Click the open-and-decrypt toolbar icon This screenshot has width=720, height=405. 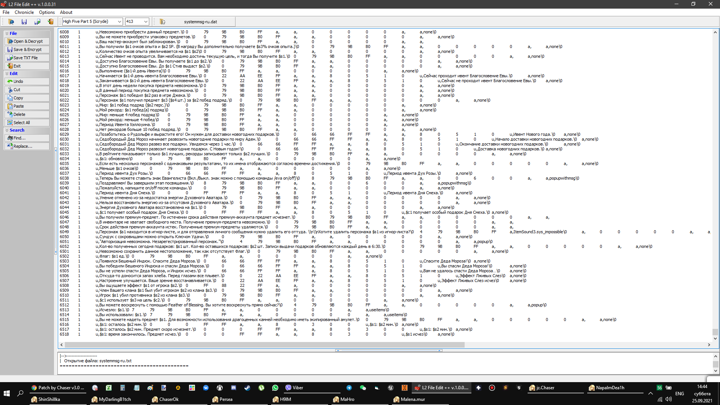click(11, 22)
